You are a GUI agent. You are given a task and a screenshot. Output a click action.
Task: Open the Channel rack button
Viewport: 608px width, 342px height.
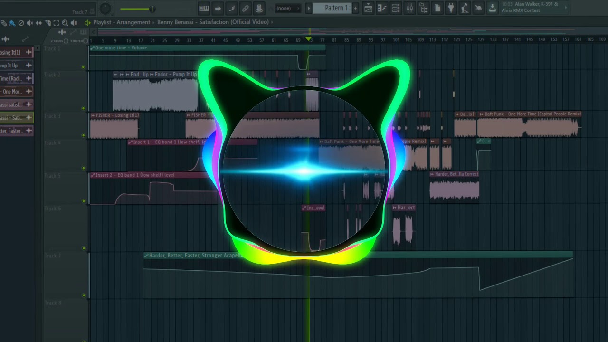point(396,8)
